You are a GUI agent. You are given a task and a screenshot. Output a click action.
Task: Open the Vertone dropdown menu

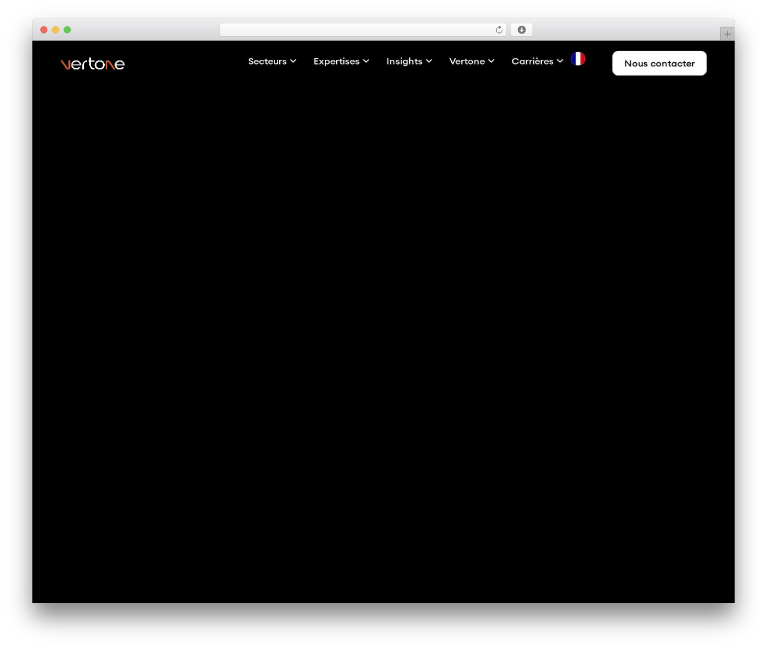point(472,61)
